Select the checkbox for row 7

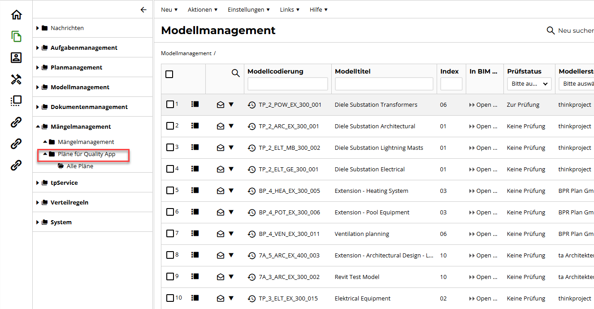170,233
